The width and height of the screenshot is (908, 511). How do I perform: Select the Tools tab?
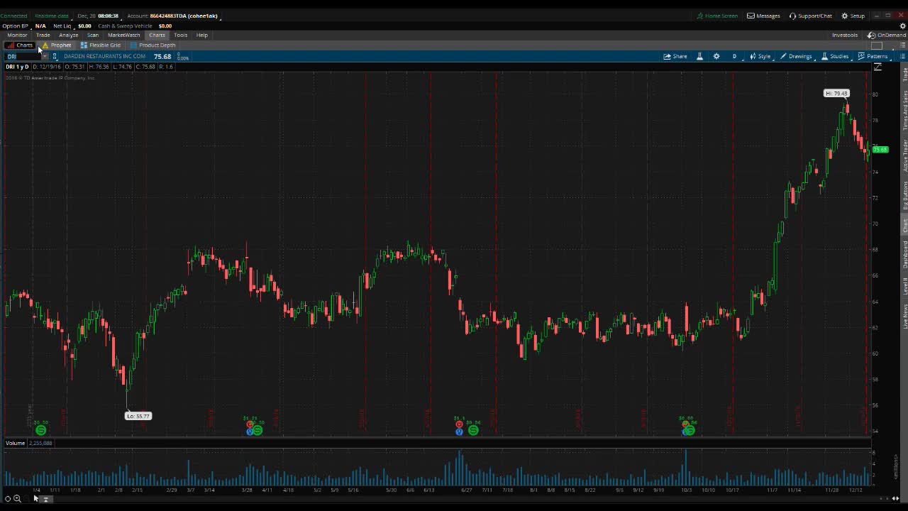pyautogui.click(x=181, y=35)
